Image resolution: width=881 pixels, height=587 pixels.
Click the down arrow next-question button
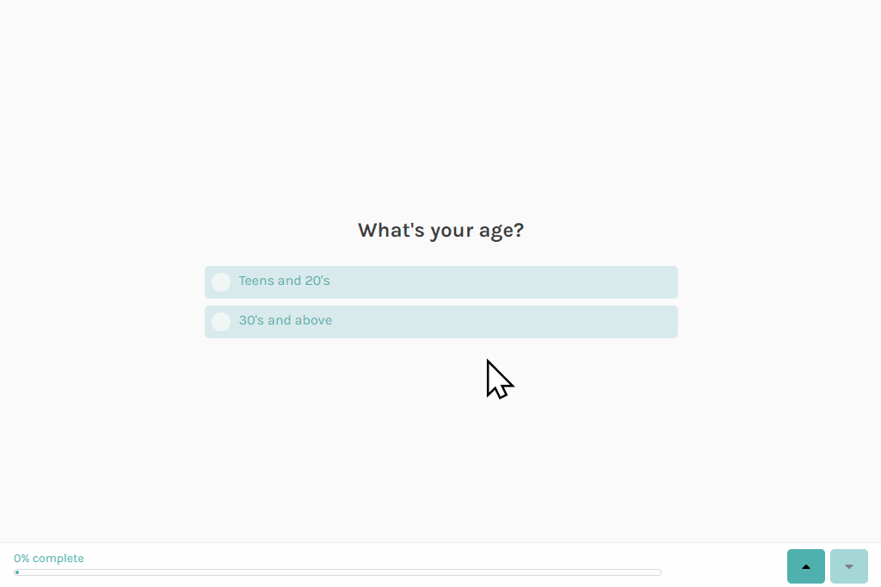pyautogui.click(x=849, y=566)
